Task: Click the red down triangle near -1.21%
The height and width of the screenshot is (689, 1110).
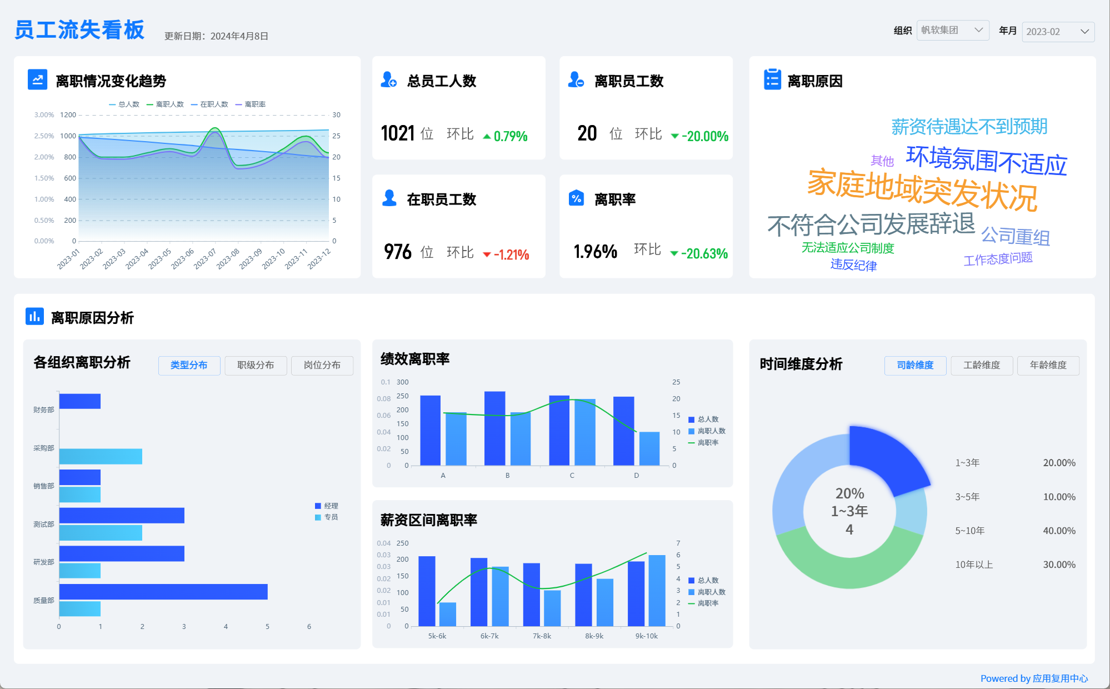Action: pos(487,255)
